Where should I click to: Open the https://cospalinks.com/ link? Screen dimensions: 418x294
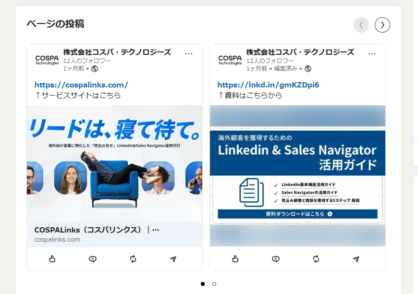pos(81,85)
